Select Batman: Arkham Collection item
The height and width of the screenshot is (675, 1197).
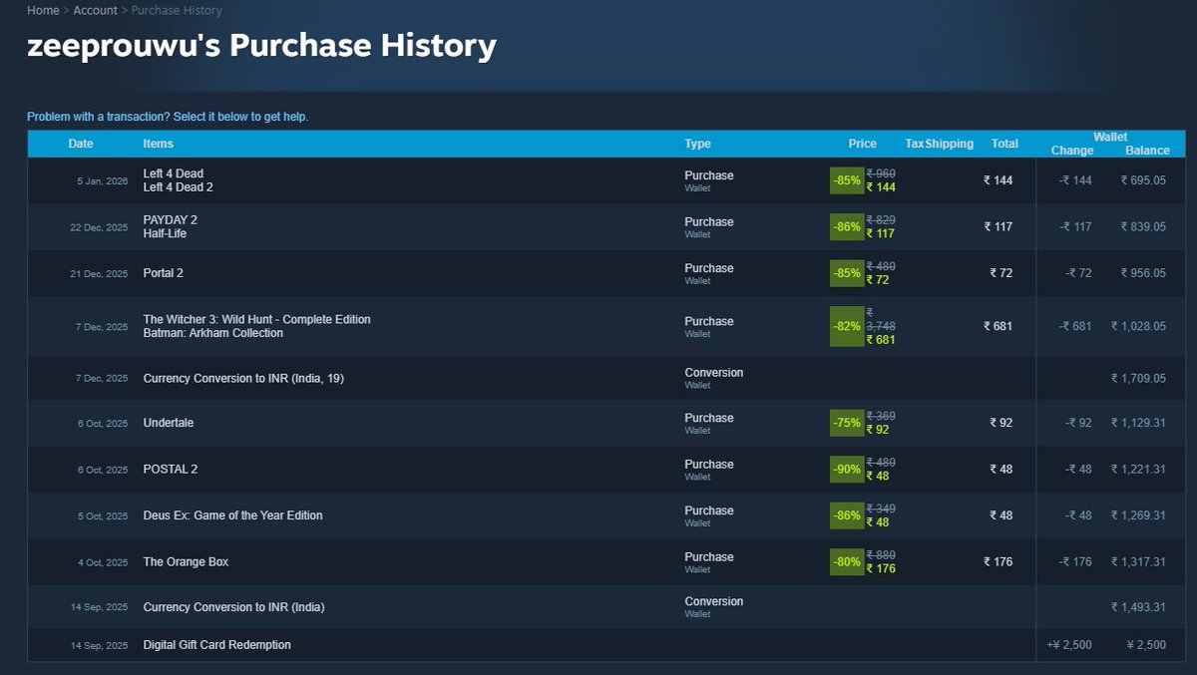[212, 333]
